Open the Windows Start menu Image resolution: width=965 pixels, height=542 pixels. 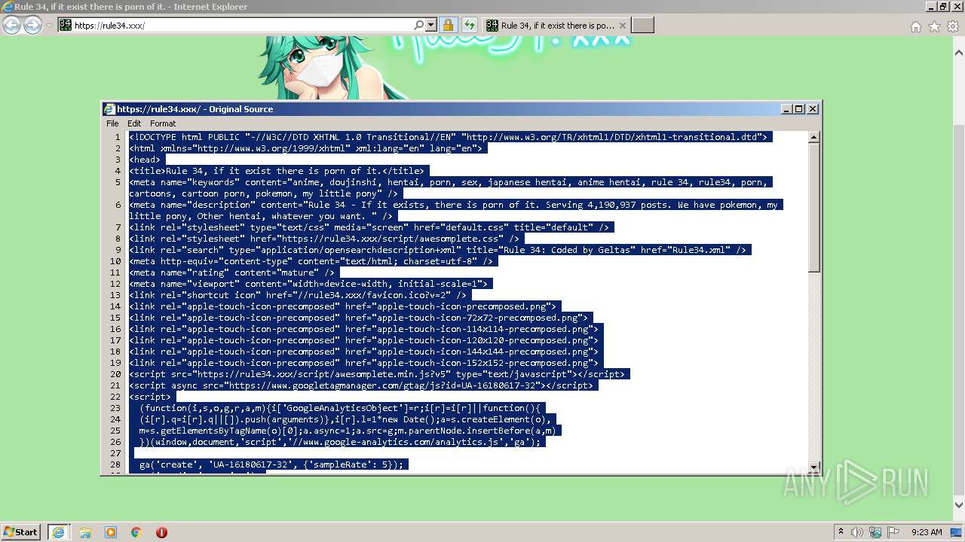point(20,531)
